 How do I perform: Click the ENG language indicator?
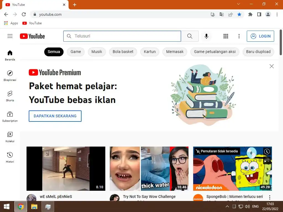click(255, 206)
